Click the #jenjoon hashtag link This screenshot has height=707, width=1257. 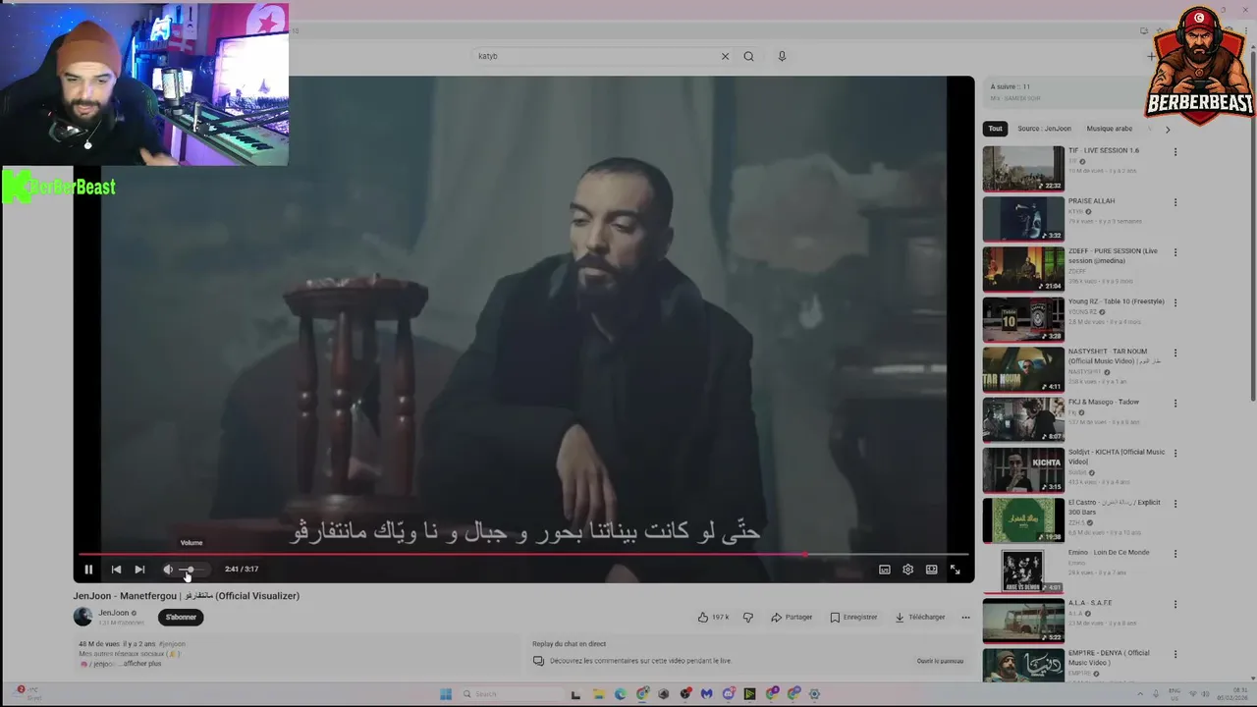point(172,644)
